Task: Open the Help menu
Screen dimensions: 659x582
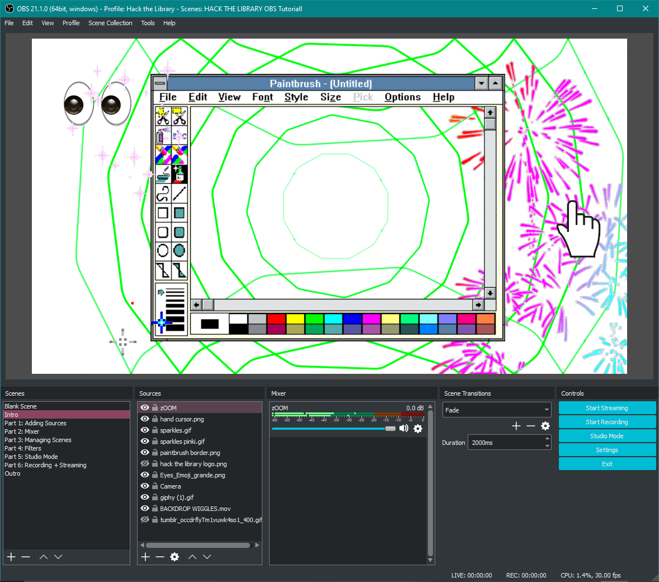Action: click(170, 23)
